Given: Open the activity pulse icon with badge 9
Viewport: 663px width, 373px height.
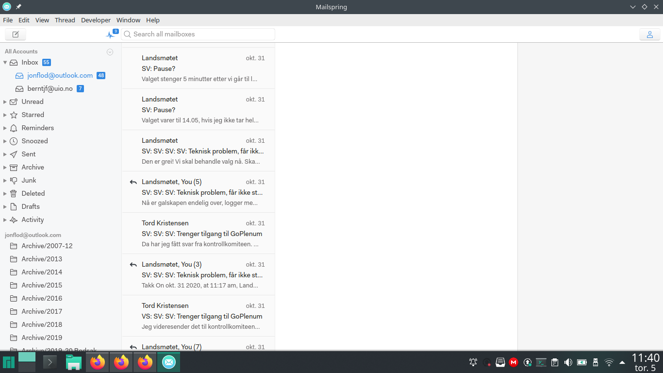Looking at the screenshot, I should (111, 34).
